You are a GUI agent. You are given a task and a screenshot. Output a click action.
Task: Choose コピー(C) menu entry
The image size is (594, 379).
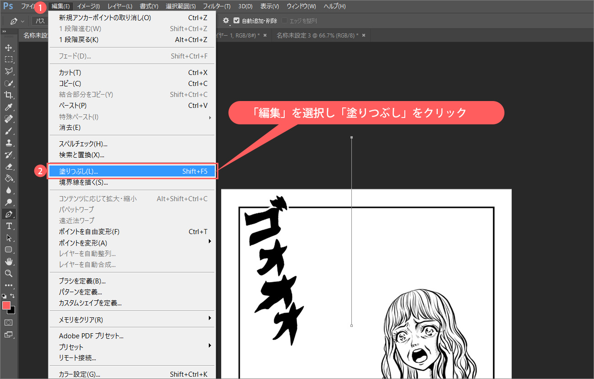click(x=132, y=84)
